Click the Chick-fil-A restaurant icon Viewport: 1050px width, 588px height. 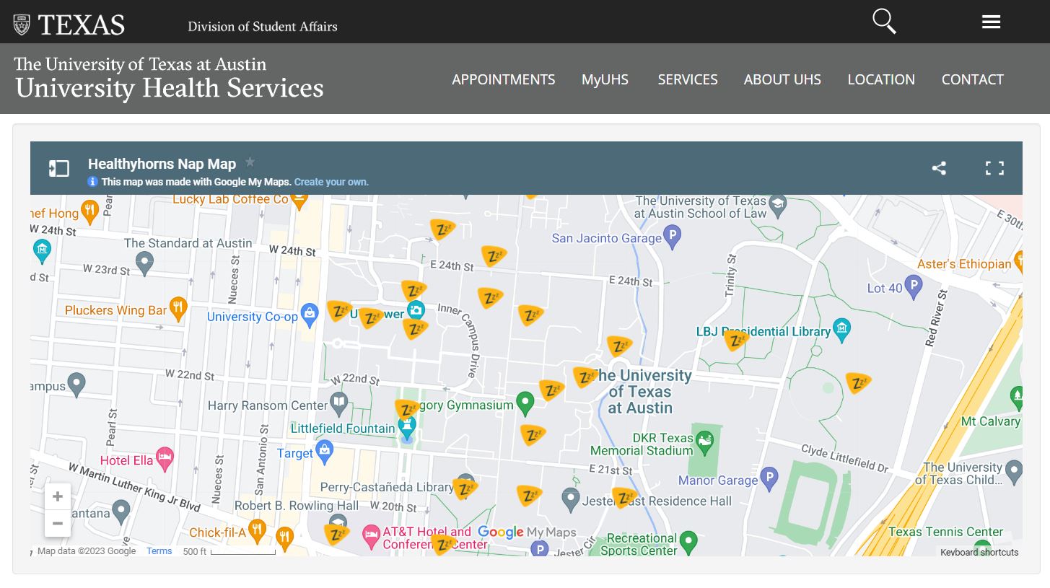pos(257,531)
